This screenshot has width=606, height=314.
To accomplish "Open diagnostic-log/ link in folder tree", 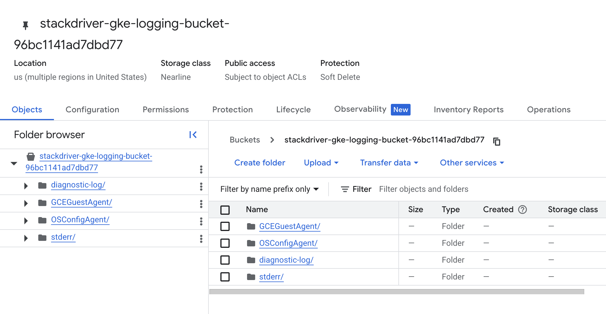I will (x=78, y=185).
